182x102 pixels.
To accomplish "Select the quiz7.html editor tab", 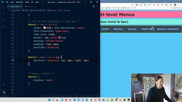I will 15,7.
